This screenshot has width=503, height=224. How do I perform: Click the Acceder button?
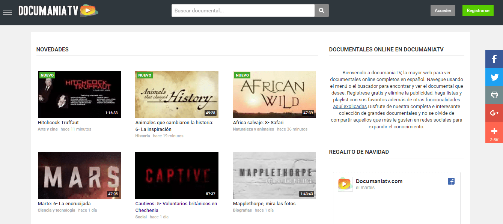click(443, 11)
